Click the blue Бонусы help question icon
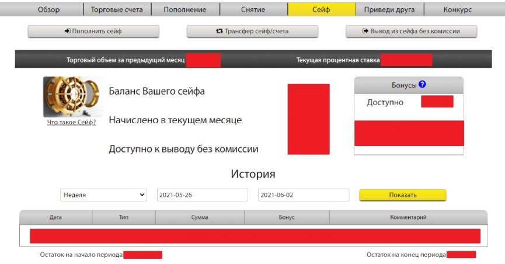Viewport: 505px width, 264px height. (422, 85)
